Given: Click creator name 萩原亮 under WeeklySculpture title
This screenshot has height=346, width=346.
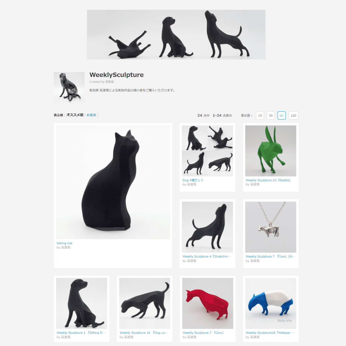Looking at the screenshot, I should tap(109, 82).
